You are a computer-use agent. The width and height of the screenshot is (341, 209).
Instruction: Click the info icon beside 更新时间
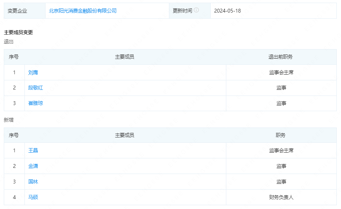coord(196,10)
